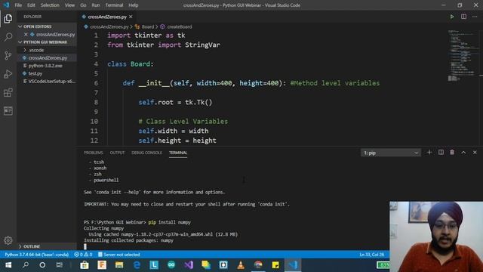
Task: Run Python file with play icon
Action: tap(452, 17)
